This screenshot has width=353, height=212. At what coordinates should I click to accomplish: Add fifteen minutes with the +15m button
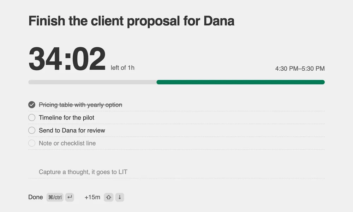92,198
